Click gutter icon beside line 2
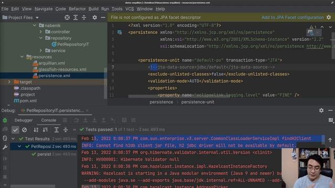 [x=120, y=32]
